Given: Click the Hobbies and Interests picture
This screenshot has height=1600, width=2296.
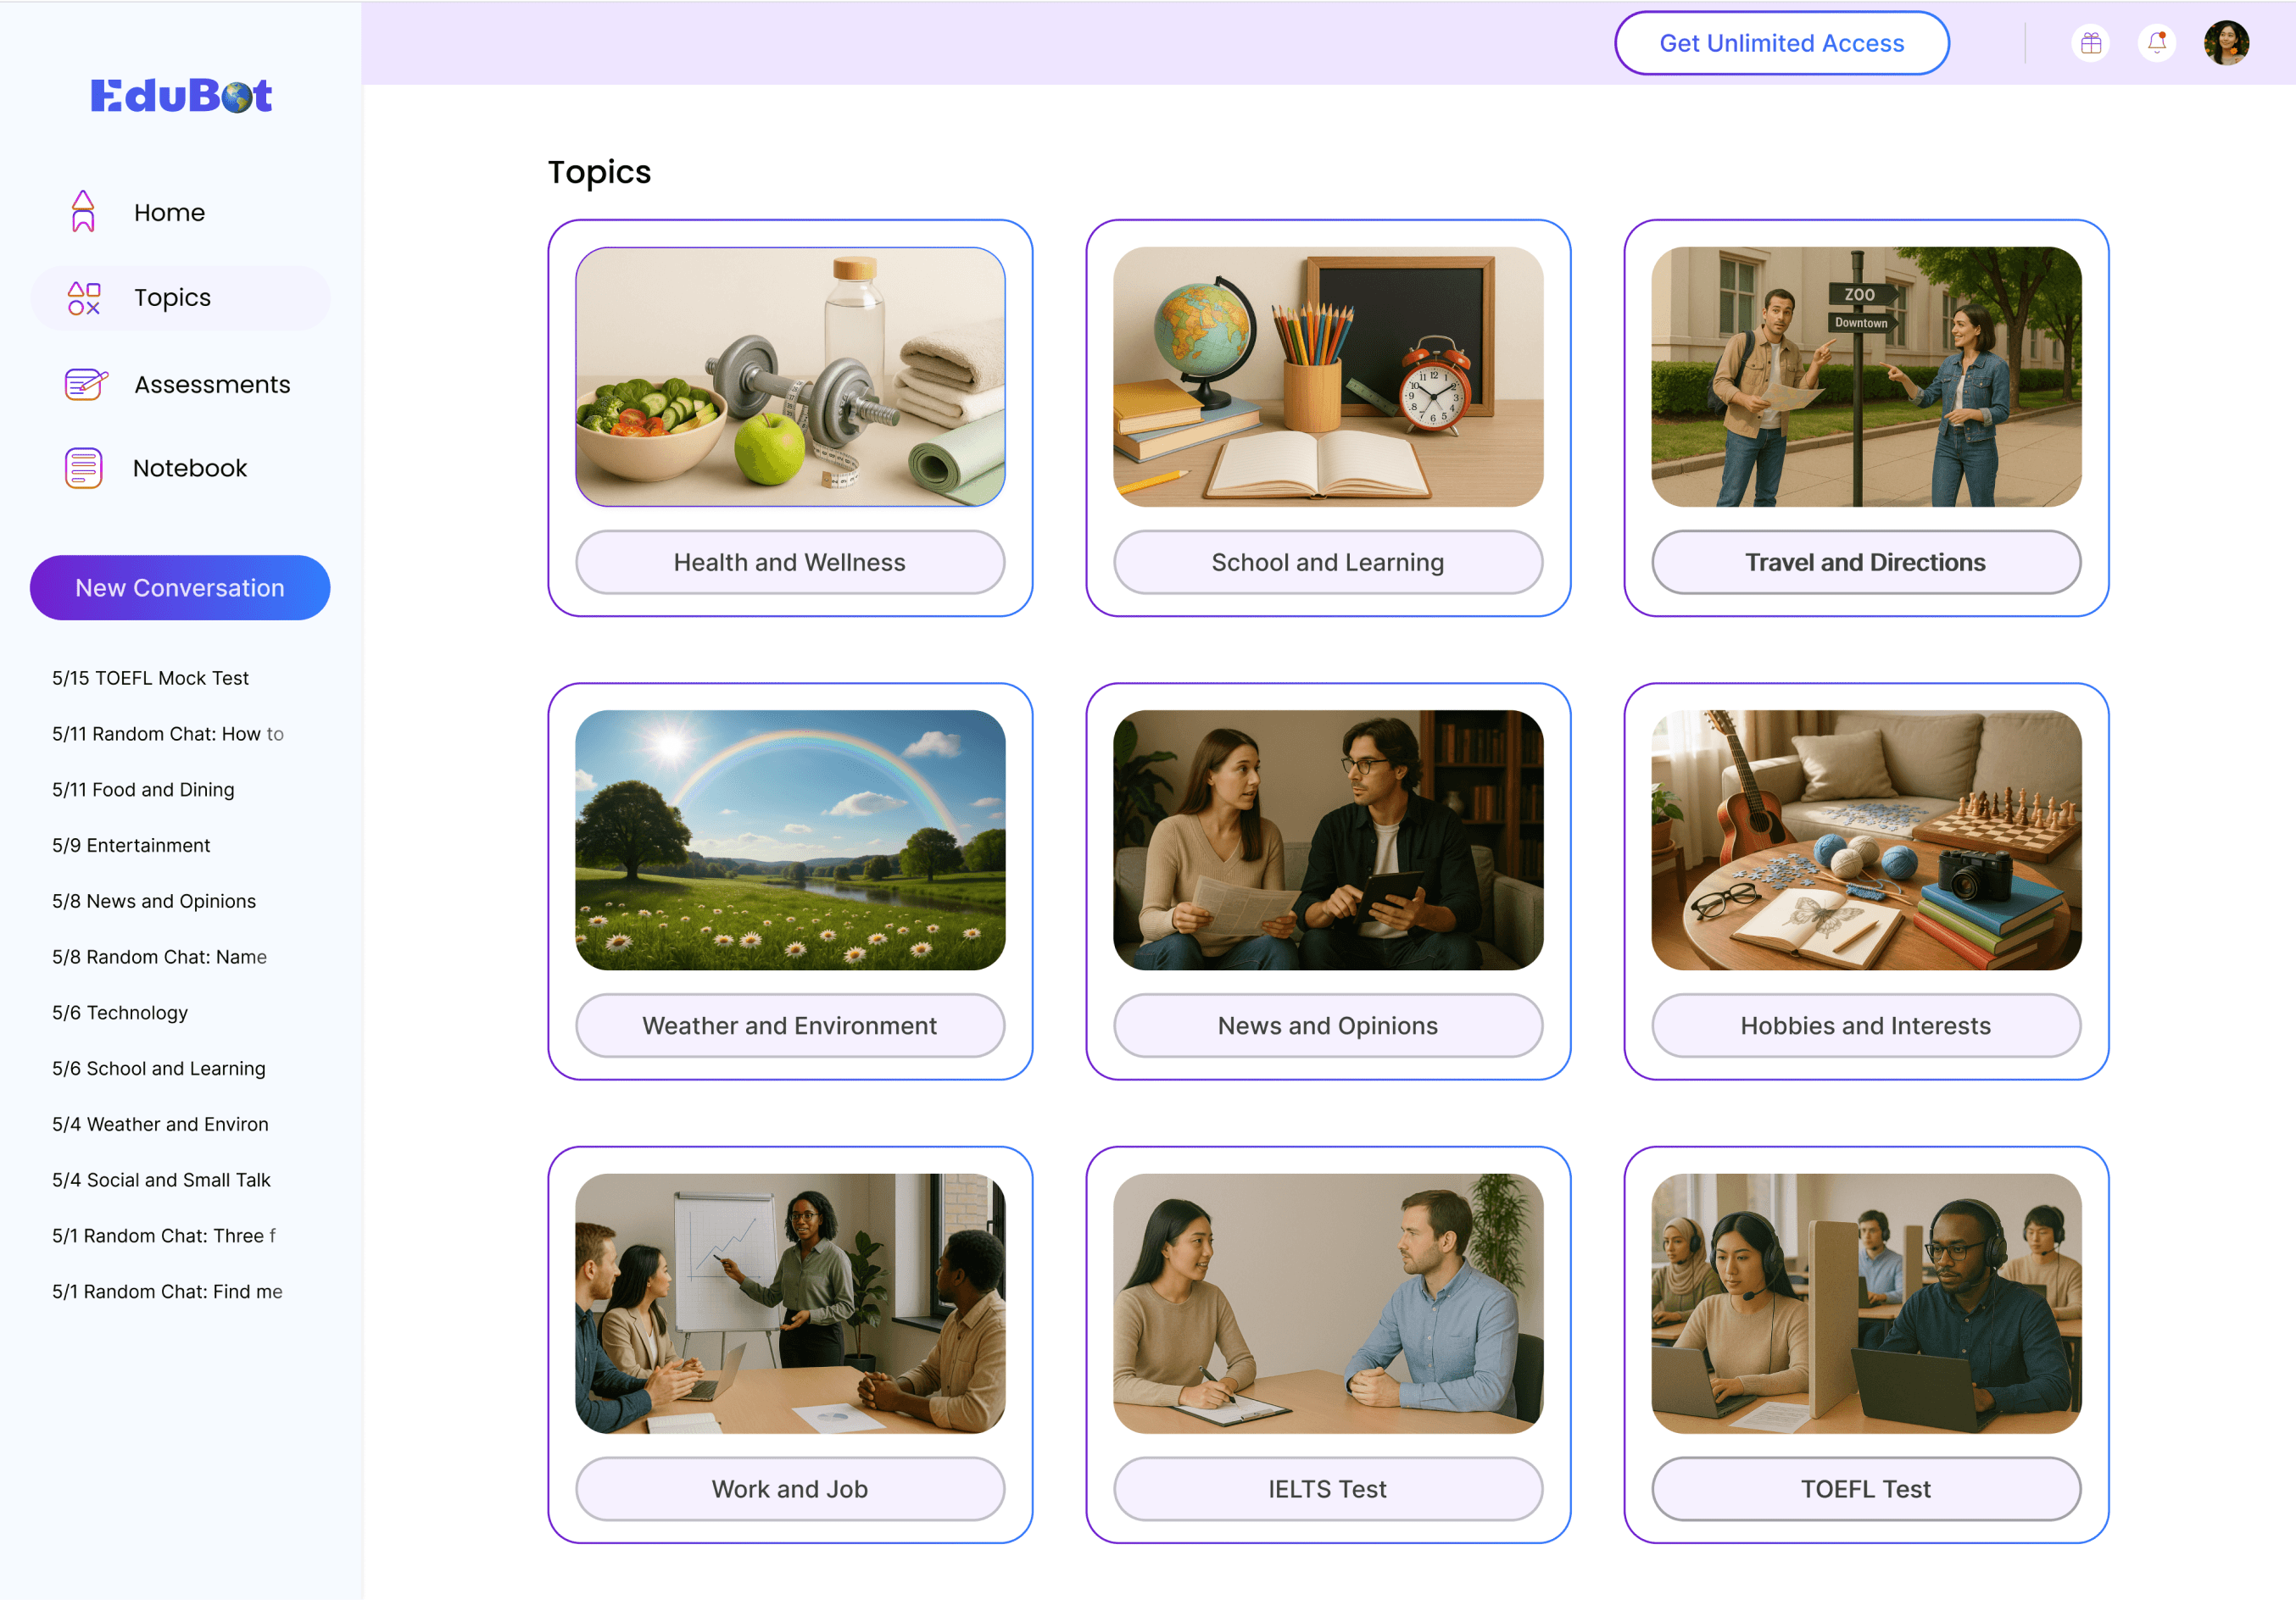Looking at the screenshot, I should pyautogui.click(x=1865, y=840).
